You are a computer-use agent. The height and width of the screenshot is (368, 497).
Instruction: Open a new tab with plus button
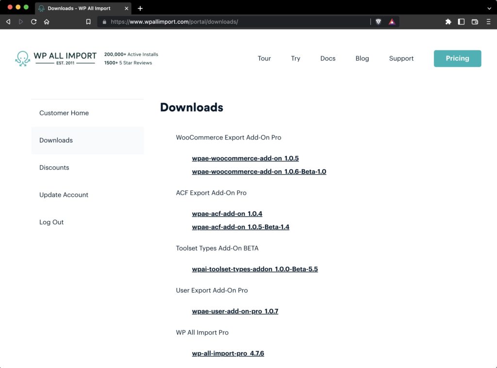click(x=140, y=8)
